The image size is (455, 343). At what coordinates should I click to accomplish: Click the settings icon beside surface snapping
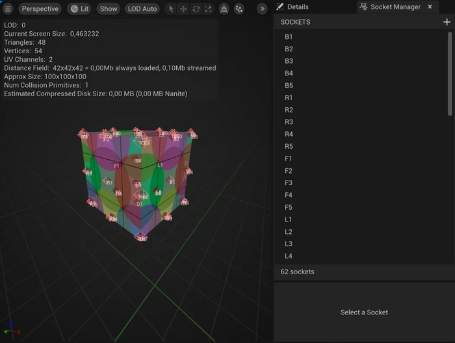tap(239, 9)
